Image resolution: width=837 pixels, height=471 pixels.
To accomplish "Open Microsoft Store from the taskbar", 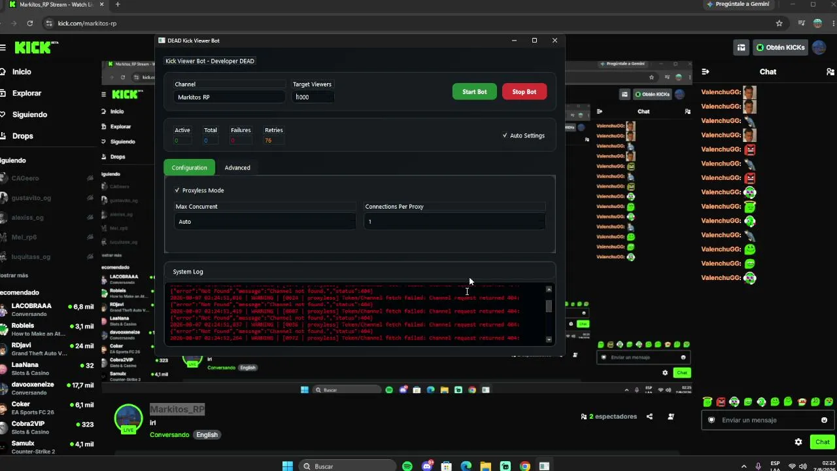I will [447, 466].
